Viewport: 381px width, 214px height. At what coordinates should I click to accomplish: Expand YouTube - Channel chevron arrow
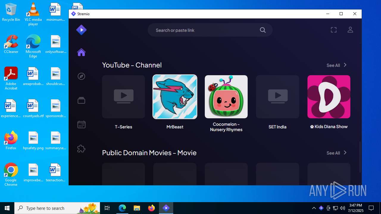pyautogui.click(x=345, y=65)
